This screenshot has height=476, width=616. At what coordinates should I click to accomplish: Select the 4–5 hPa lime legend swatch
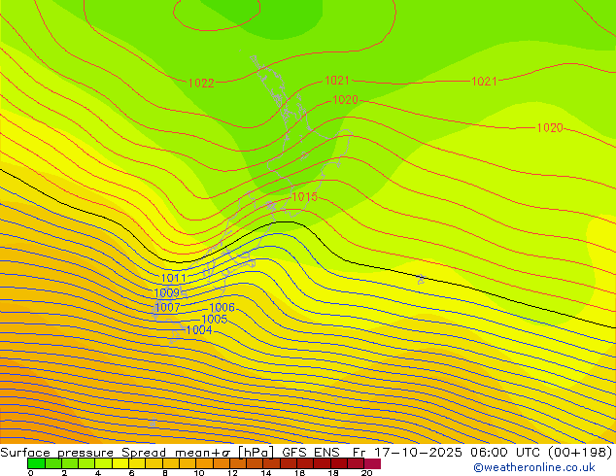[x=103, y=463]
